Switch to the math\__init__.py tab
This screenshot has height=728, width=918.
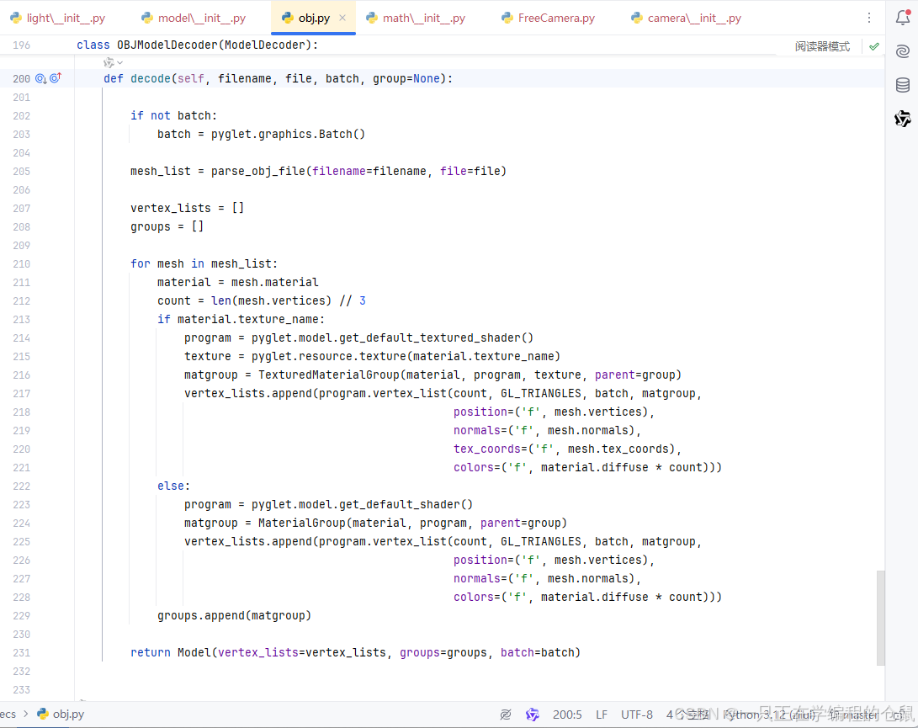point(416,18)
